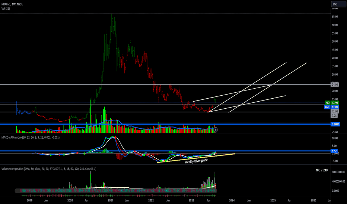The image size is (347, 204).
Task: Click the 35.00 price axis label
Action: point(335,66)
